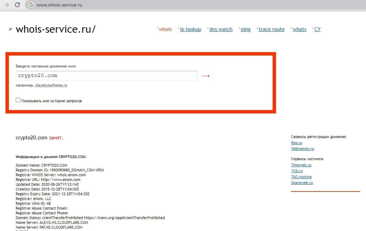Open the dns watch tool
This screenshot has height=231, width=366.
[221, 29]
